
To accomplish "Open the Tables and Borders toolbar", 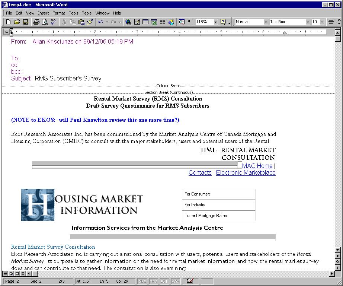I will [137, 22].
